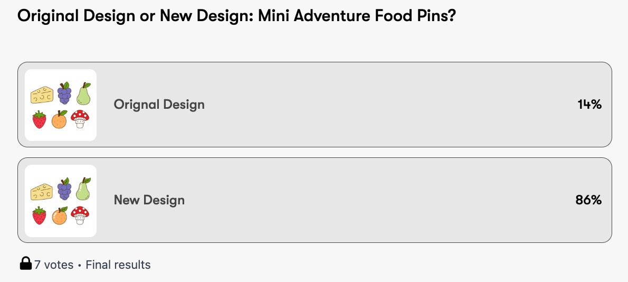628x282 pixels.
Task: Select the "Orignal Design" poll option label
Action: pyautogui.click(x=159, y=105)
